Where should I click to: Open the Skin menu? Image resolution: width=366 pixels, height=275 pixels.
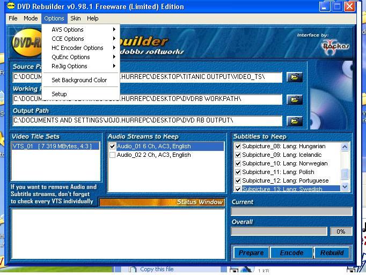click(x=76, y=18)
